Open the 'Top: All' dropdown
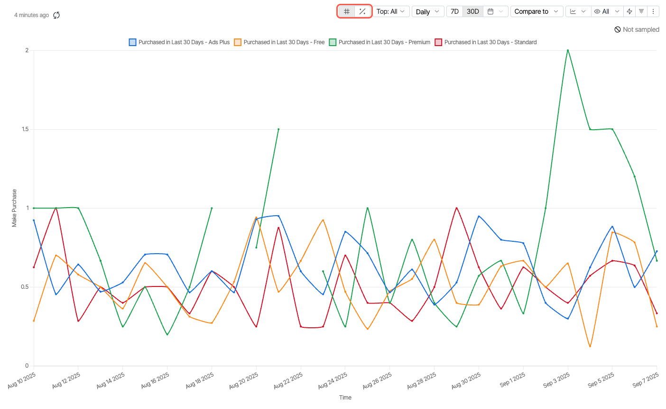 point(390,11)
